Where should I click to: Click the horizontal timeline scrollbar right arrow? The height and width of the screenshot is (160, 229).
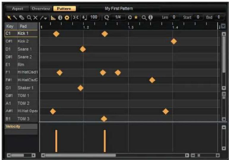coord(187,155)
